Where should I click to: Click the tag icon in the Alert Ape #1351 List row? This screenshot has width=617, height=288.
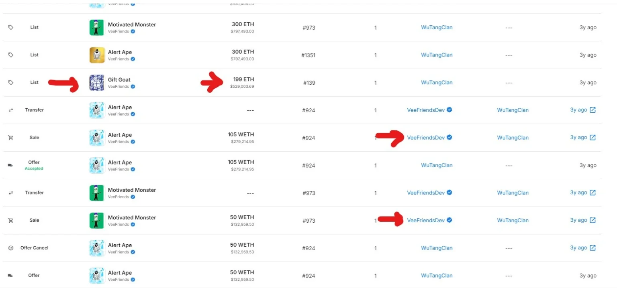click(x=11, y=55)
